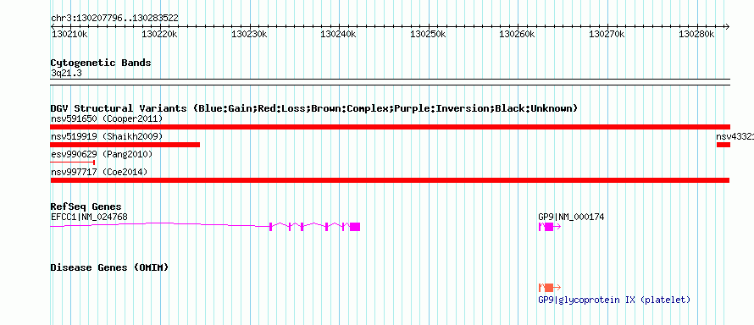
Task: Open variant nsv591650 (Cooper2011) label
Action: (x=107, y=118)
